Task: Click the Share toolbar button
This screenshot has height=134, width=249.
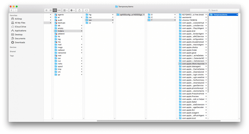Action: (x=79, y=10)
